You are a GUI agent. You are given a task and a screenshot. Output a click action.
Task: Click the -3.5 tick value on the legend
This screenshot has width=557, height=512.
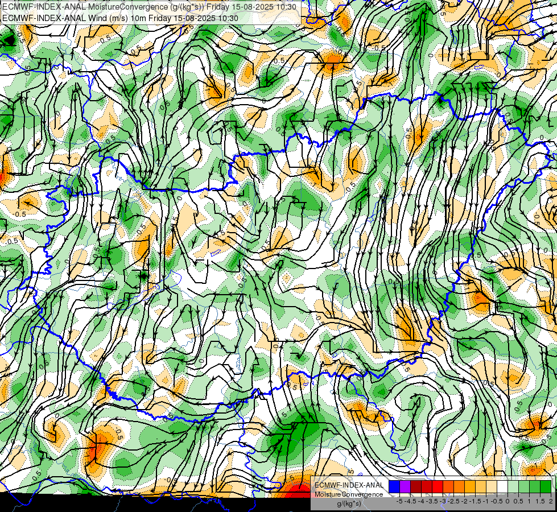point(432,501)
